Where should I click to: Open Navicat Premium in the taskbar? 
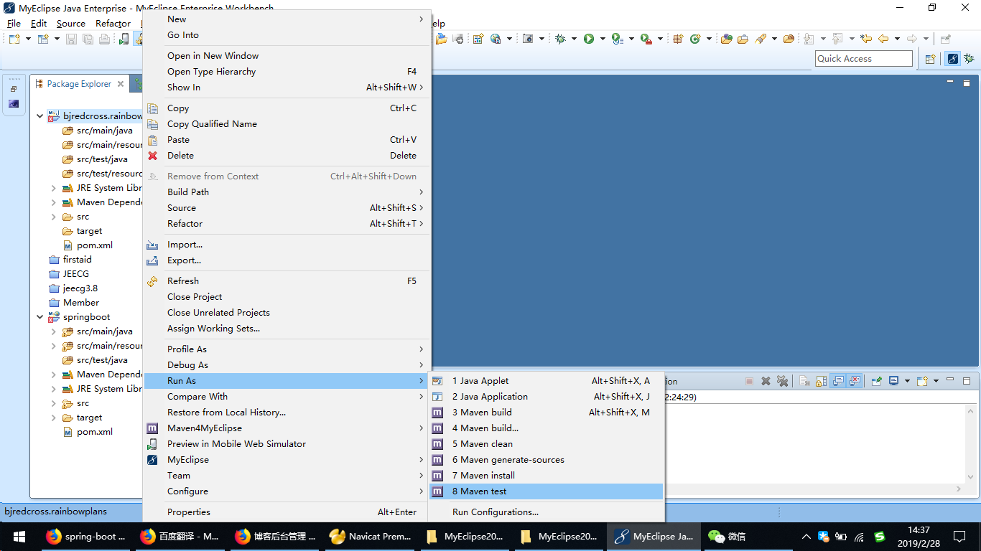[371, 537]
